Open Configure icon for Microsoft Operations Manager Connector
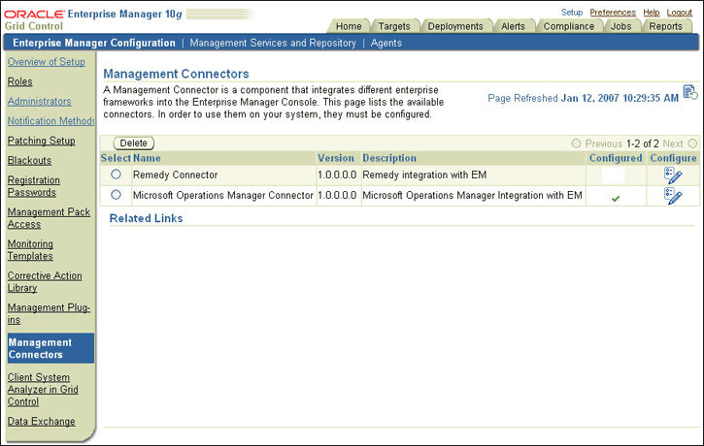Screen dimensions: 704x446 (x=673, y=196)
